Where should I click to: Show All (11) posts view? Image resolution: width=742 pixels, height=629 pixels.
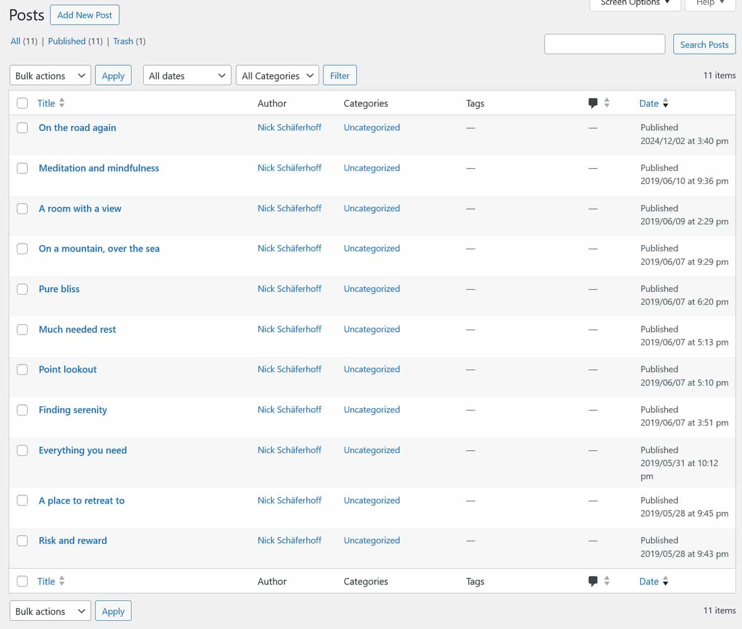[24, 41]
